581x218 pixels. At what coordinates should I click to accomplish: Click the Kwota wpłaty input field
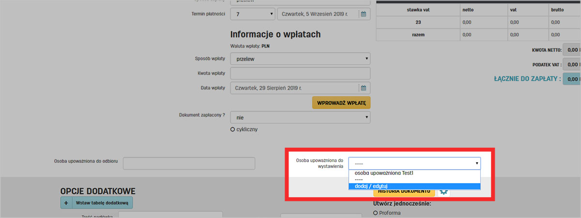coord(300,73)
